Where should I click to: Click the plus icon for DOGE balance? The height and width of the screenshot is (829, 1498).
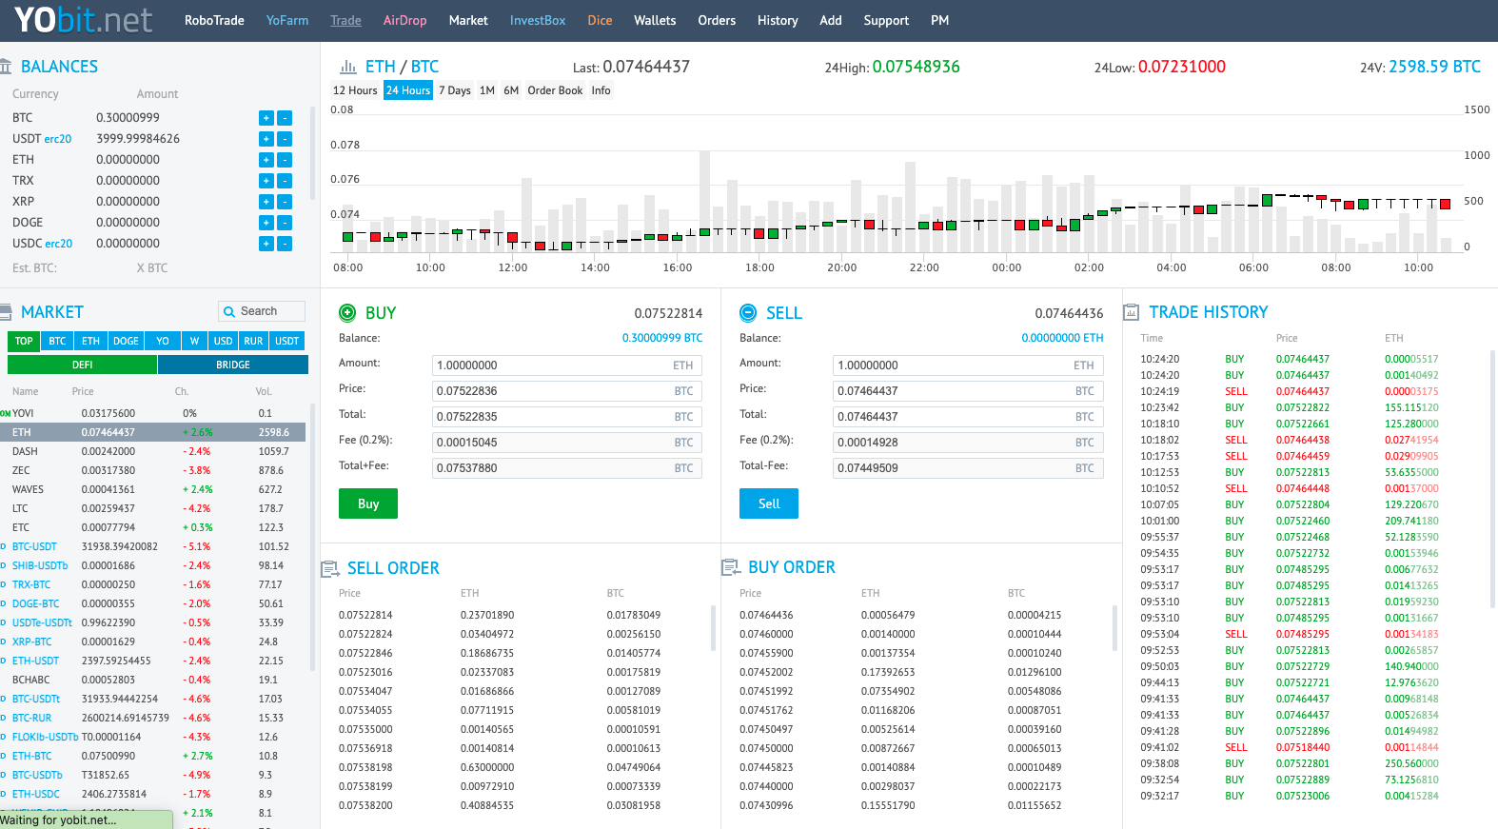click(x=266, y=223)
